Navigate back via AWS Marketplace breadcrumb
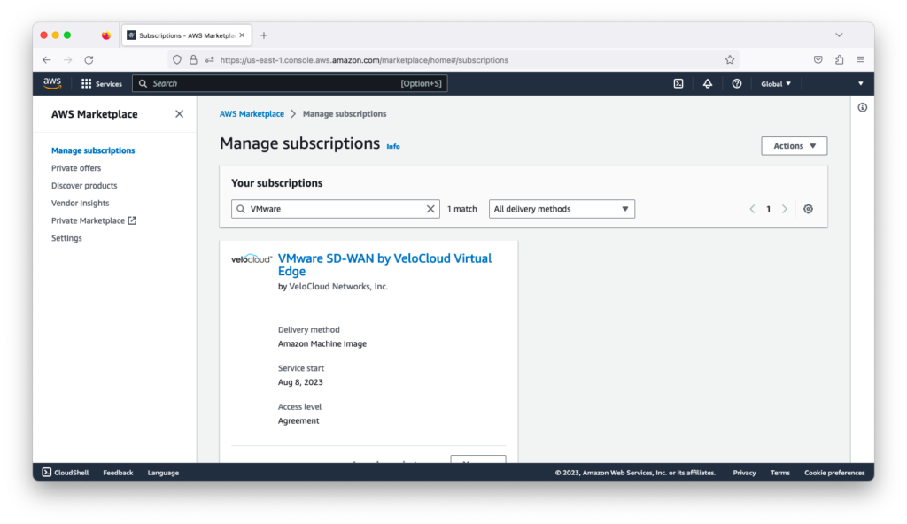The image size is (907, 524). coord(252,113)
